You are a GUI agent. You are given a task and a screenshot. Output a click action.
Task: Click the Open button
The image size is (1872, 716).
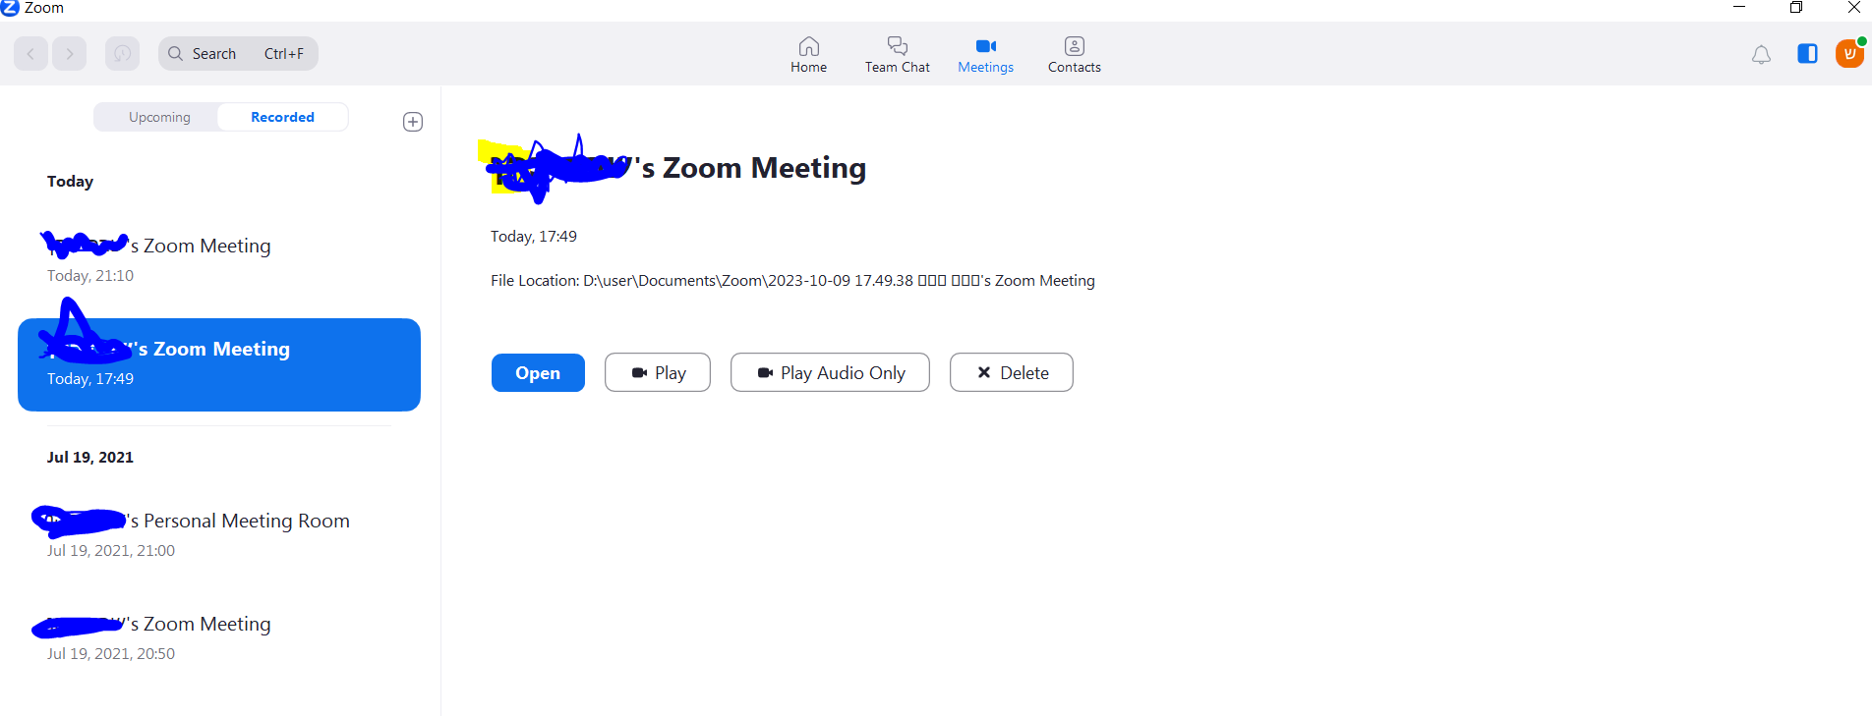[538, 372]
